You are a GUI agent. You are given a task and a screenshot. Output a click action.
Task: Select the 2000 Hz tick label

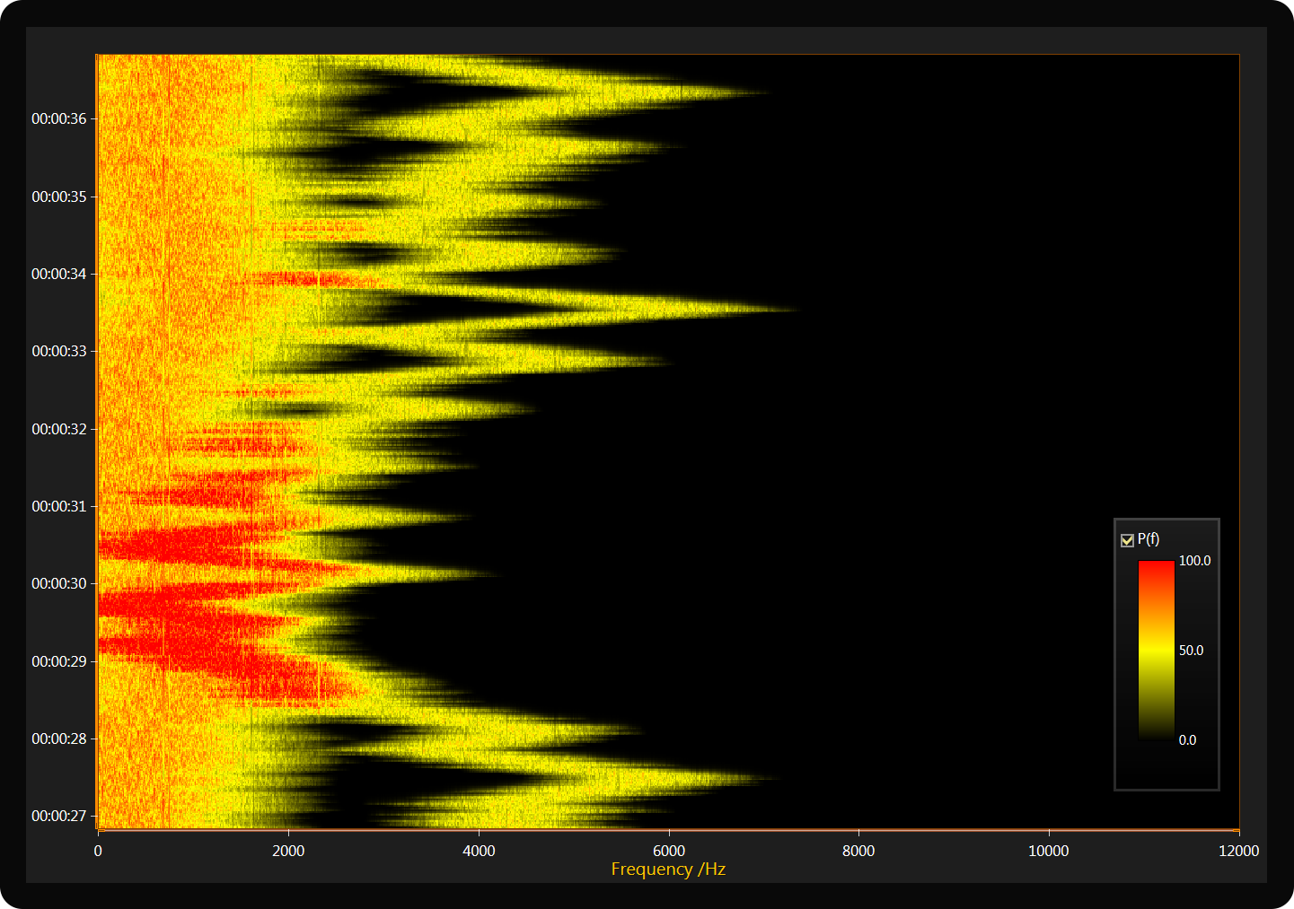tap(288, 851)
